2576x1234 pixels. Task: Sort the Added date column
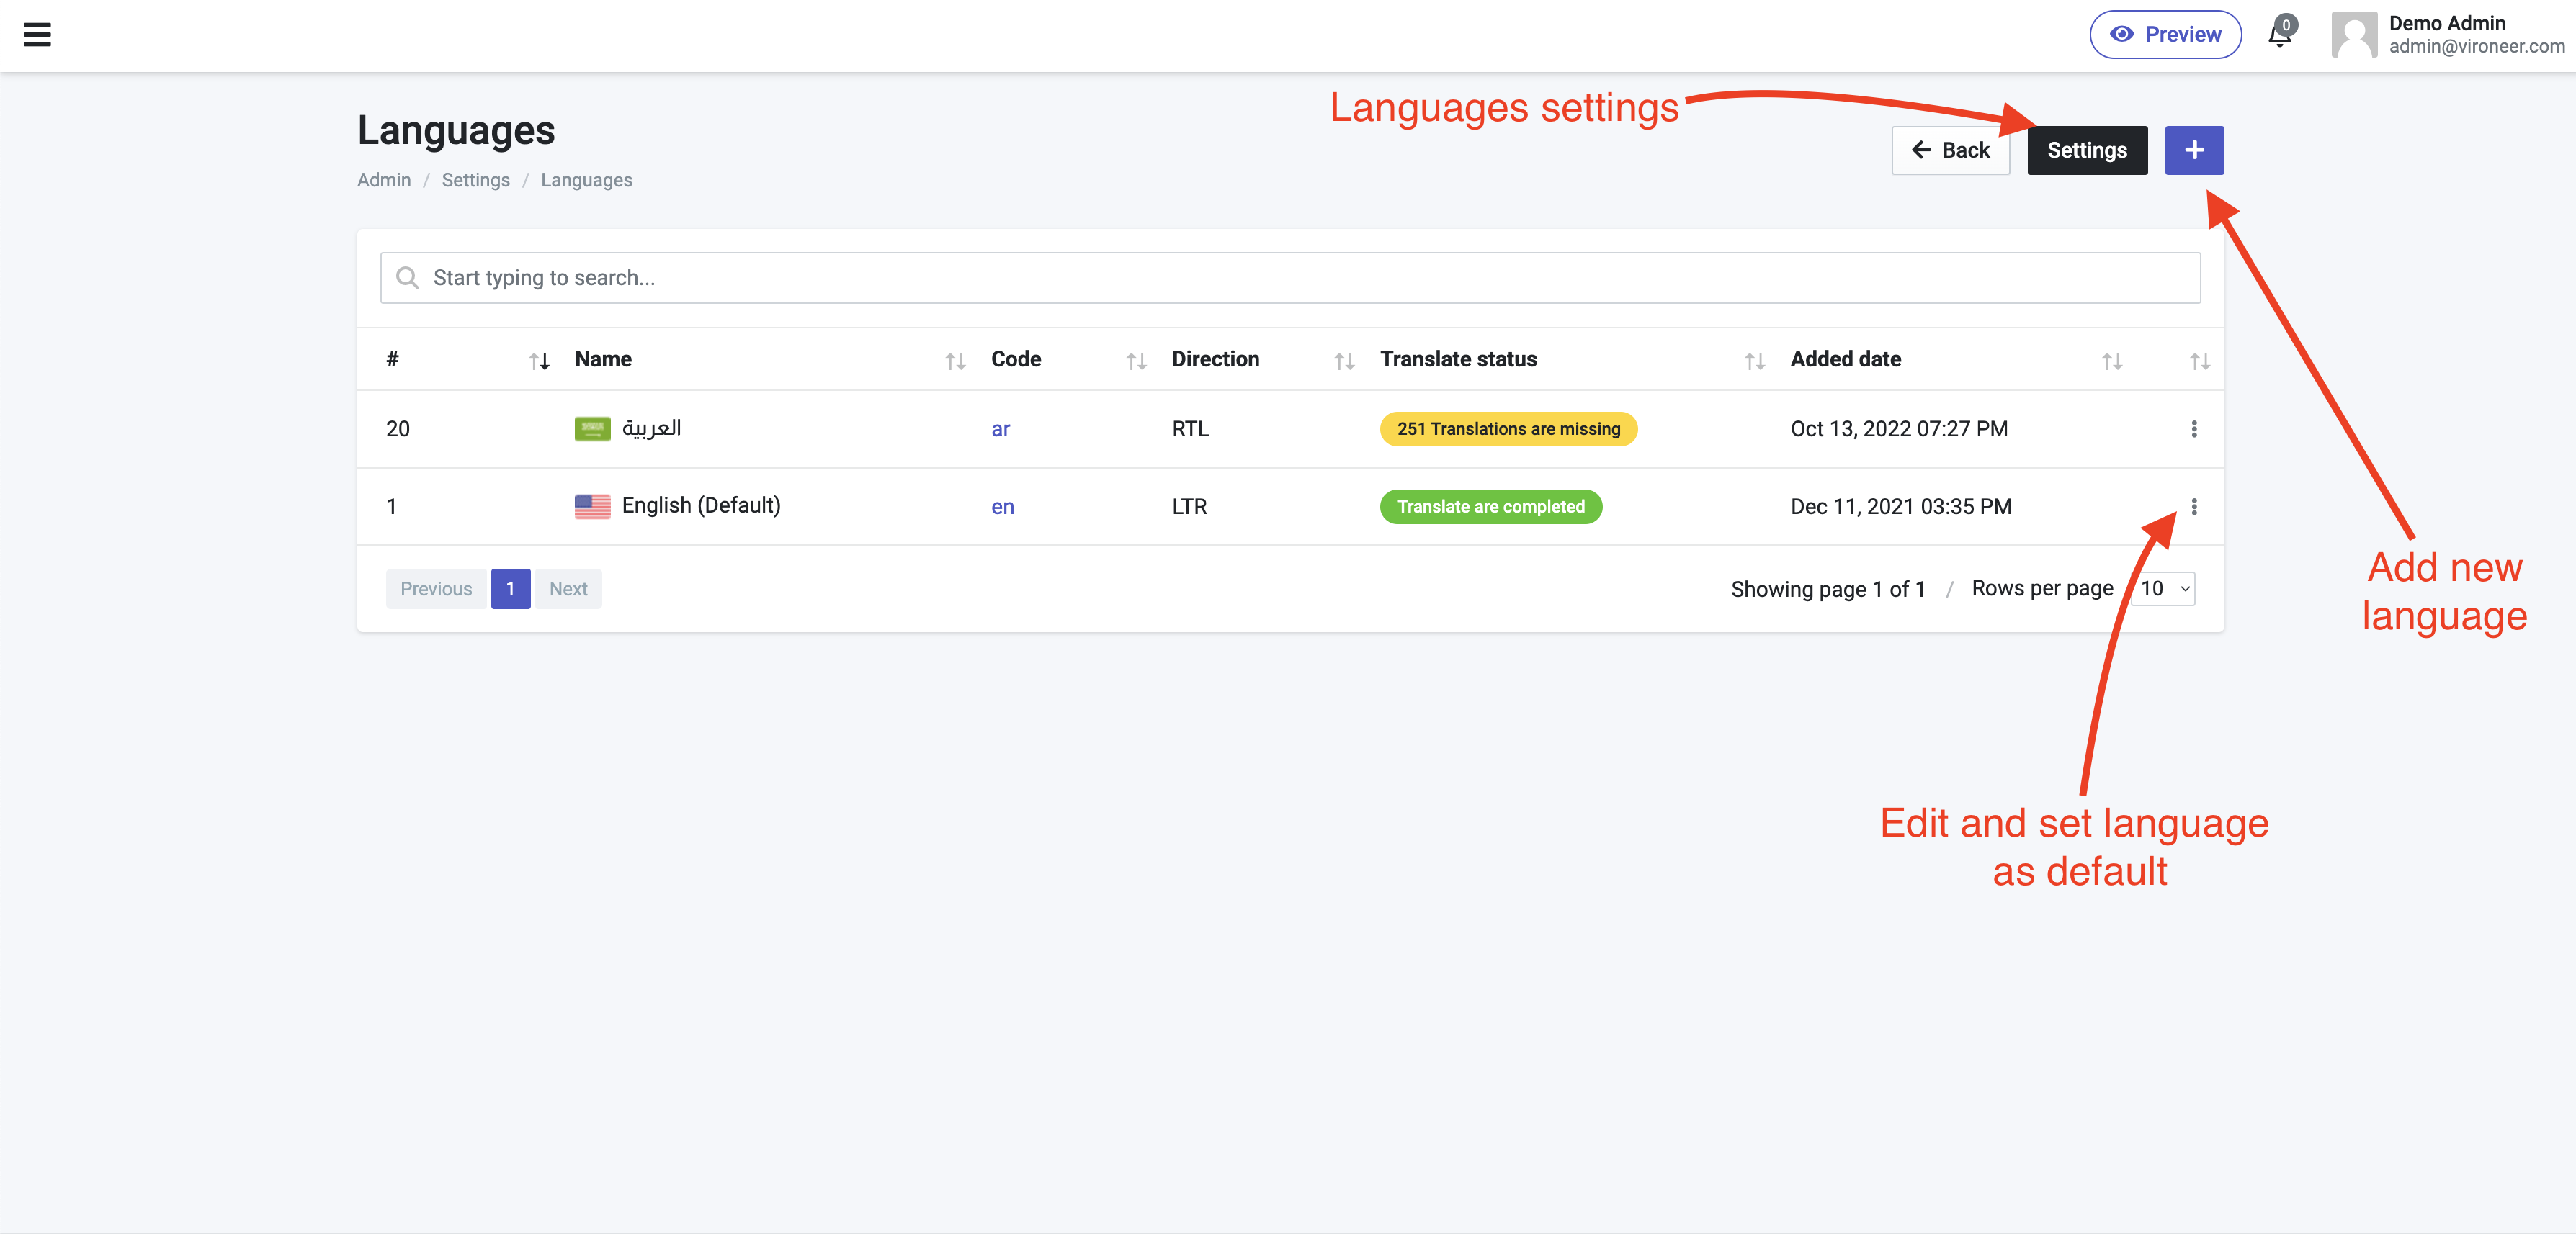pos(2111,361)
